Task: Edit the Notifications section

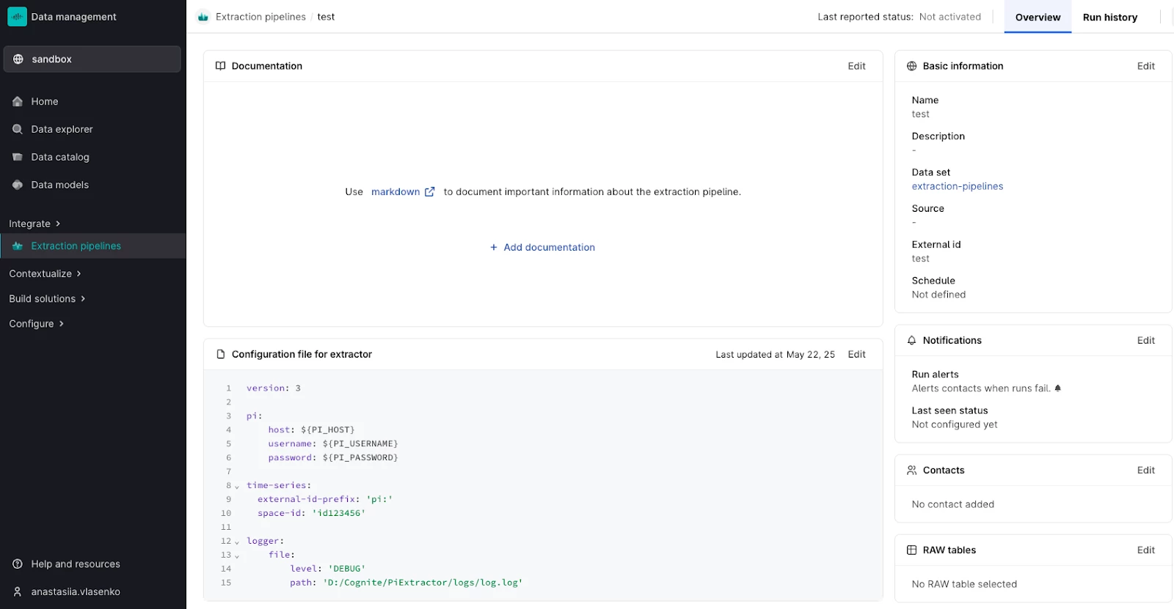Action: [1145, 341]
